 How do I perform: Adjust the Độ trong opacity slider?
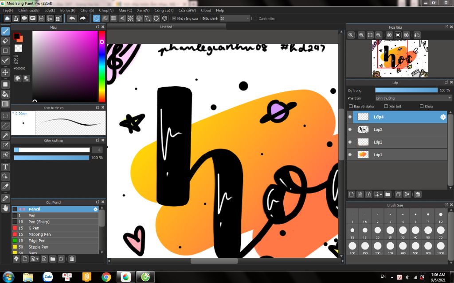click(407, 90)
